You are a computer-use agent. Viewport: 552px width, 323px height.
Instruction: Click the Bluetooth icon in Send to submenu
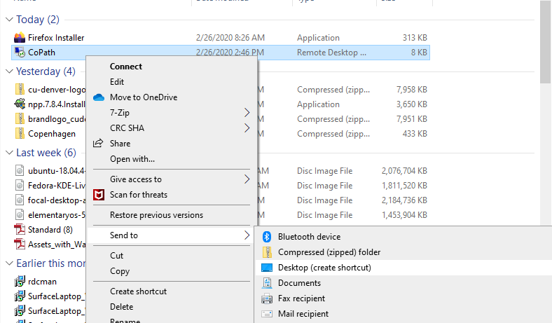(x=267, y=237)
